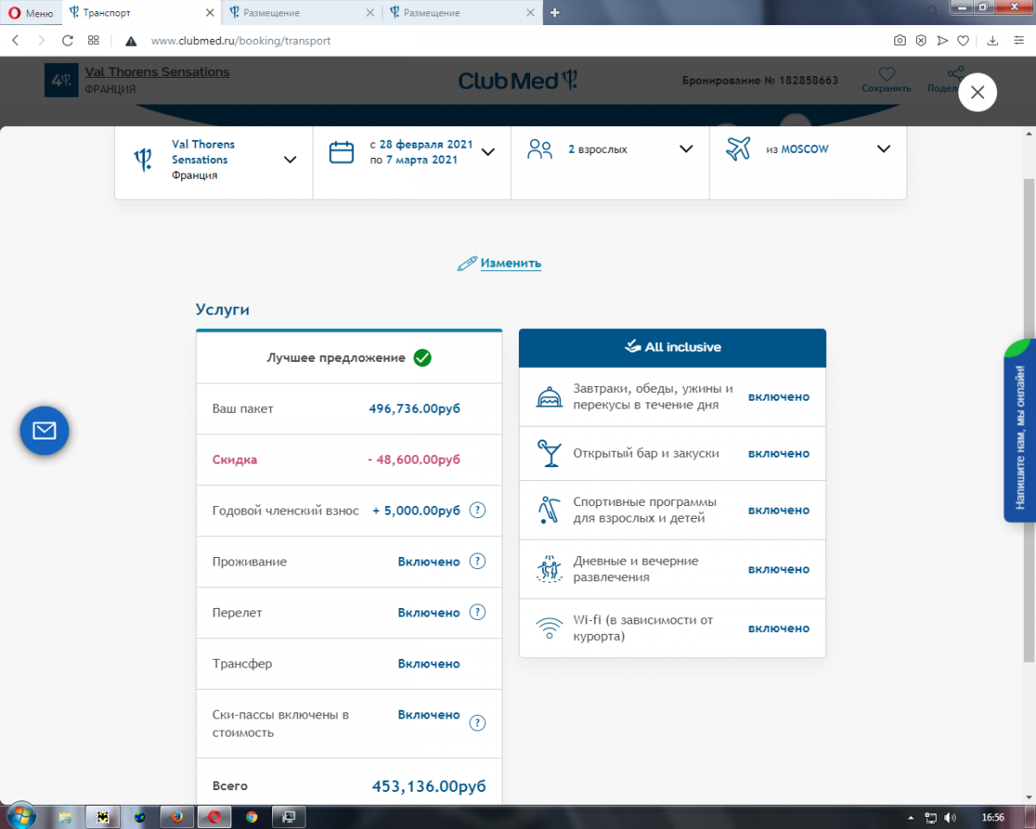Open help icon for Ски-пассы

[477, 723]
